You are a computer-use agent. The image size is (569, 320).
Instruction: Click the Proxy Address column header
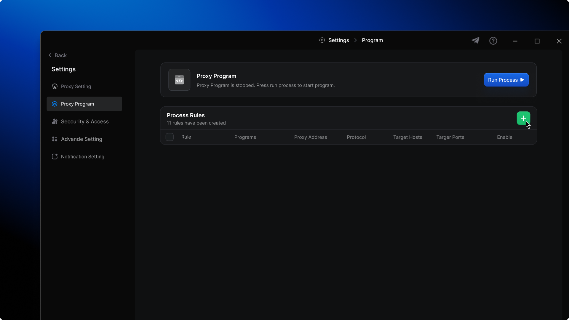[x=310, y=137]
